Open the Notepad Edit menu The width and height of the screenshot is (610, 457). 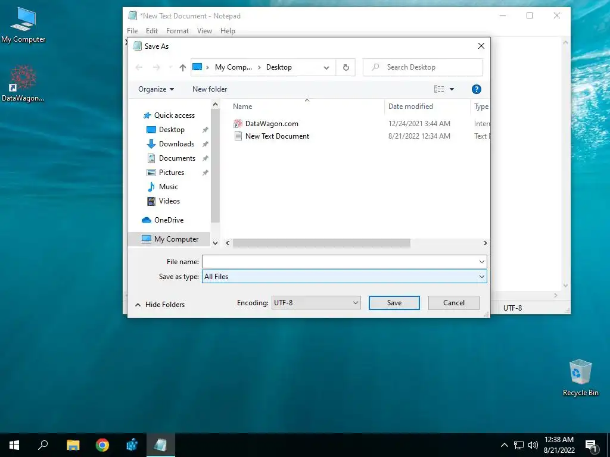coord(152,31)
